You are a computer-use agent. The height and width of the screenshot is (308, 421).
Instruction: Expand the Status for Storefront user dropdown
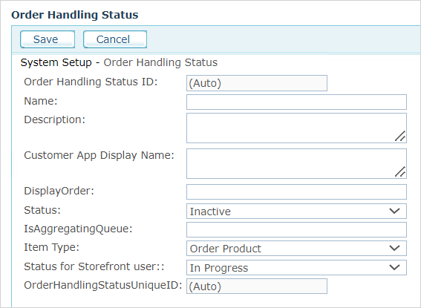[296, 267]
